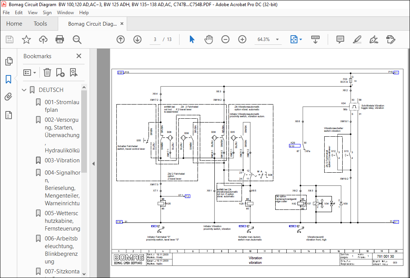Open bookmark 004-Signalhorn, Berieselung
410x278 pixels.
coord(62,188)
